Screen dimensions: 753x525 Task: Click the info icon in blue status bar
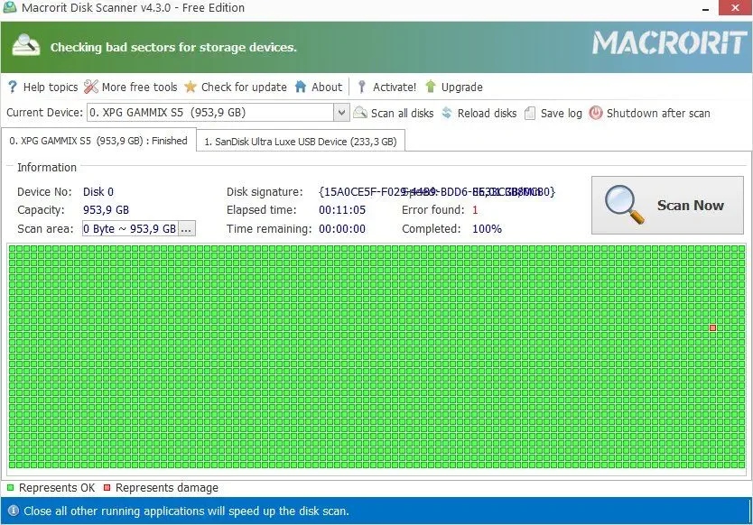coord(14,511)
